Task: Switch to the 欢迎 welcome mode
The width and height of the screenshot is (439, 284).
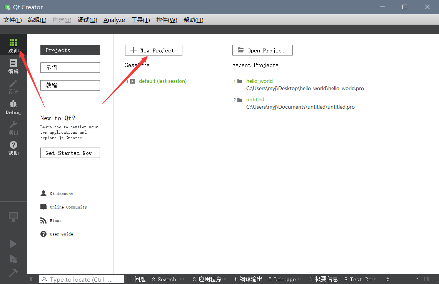Action: point(13,45)
